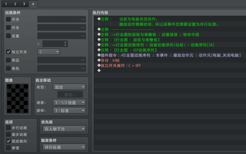The height and width of the screenshot is (154, 246).
Task: Click the event 图像 preview box
Action: coord(18,98)
